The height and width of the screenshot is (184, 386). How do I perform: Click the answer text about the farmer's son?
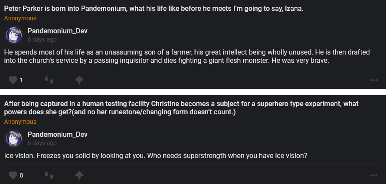point(186,57)
